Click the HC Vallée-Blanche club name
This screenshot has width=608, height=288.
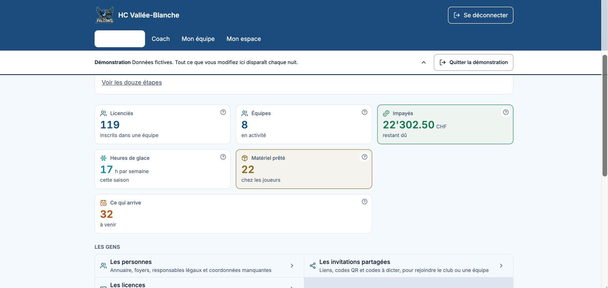tap(149, 15)
